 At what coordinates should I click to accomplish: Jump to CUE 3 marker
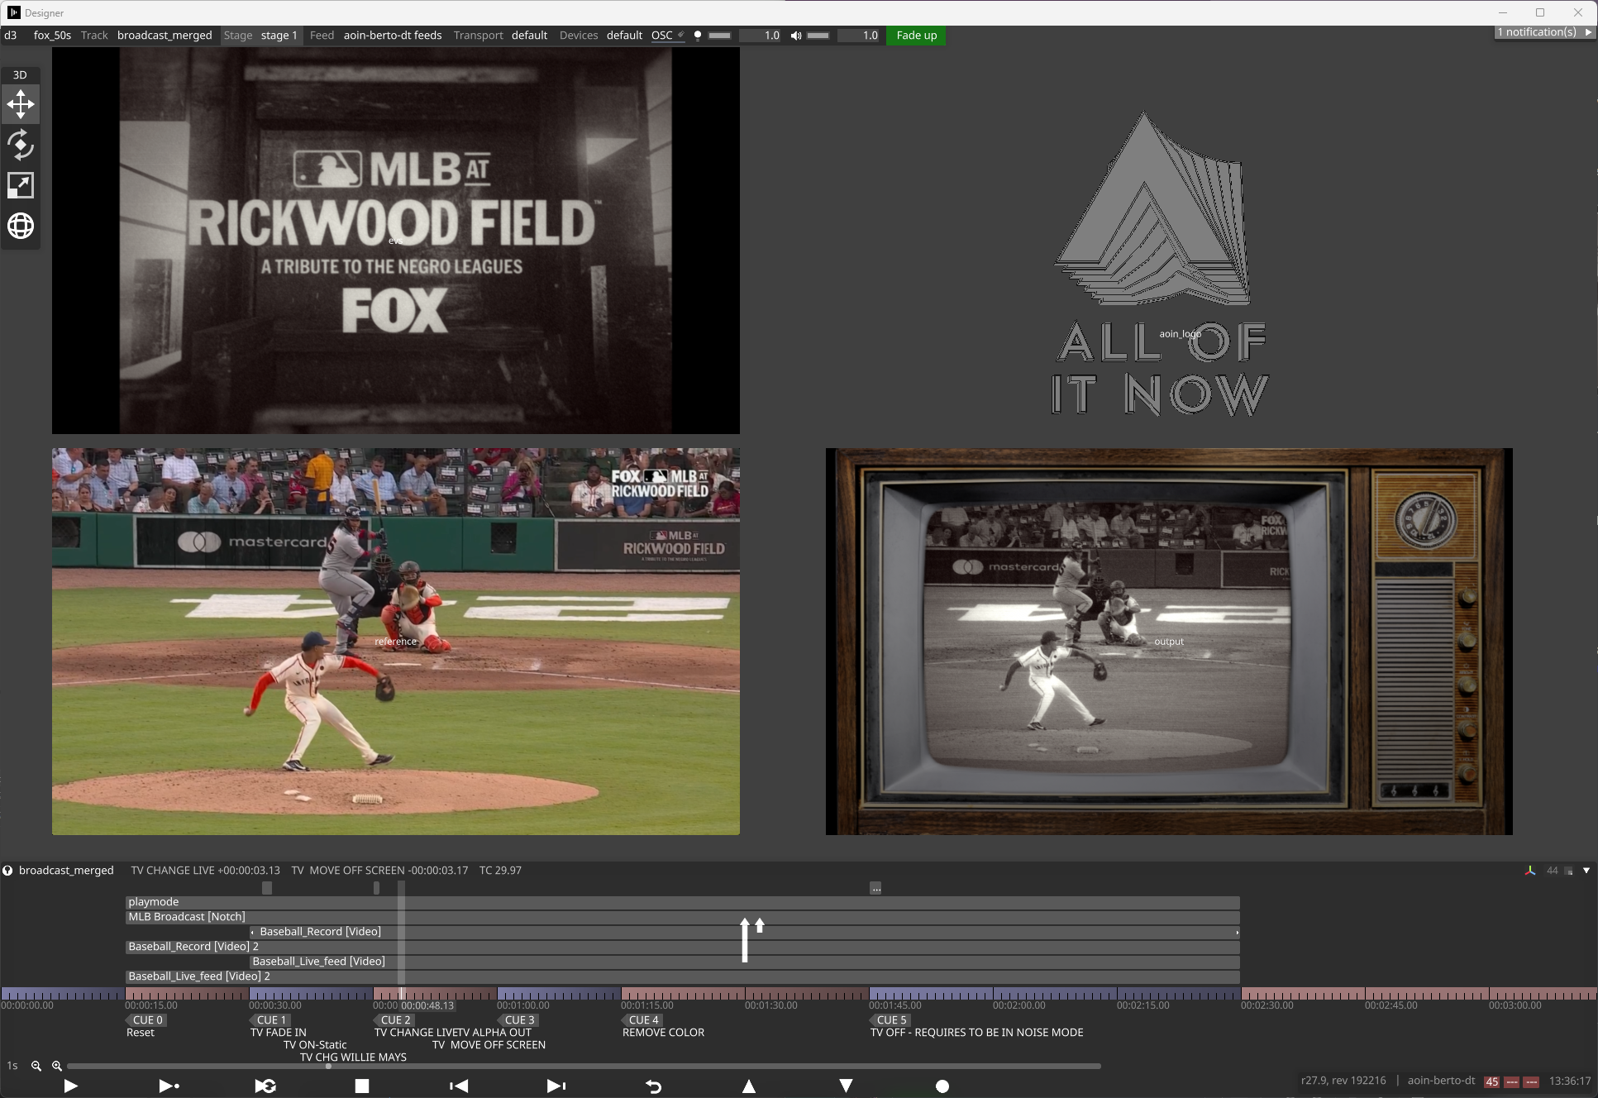click(518, 1020)
